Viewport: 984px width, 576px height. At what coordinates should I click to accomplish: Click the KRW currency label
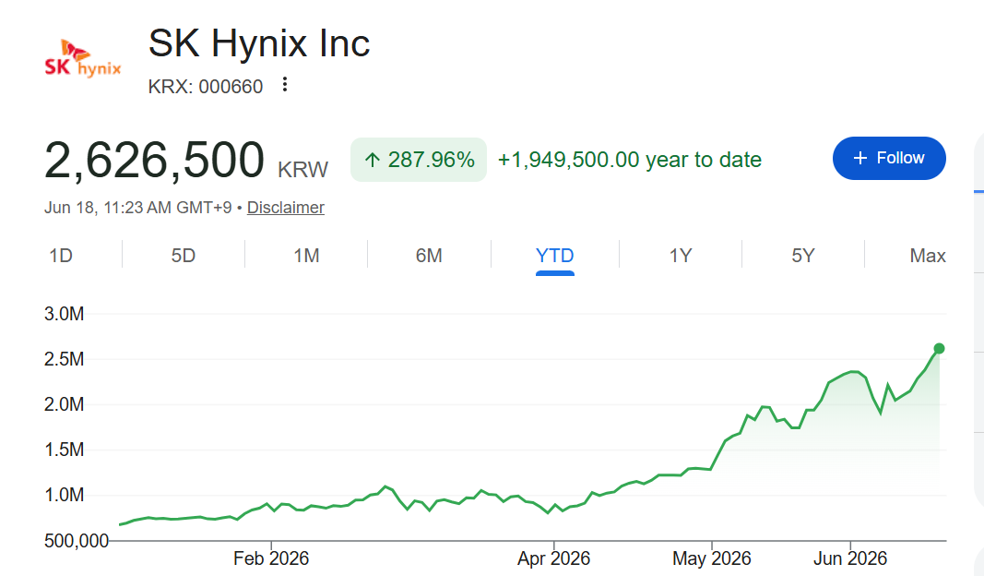point(302,170)
